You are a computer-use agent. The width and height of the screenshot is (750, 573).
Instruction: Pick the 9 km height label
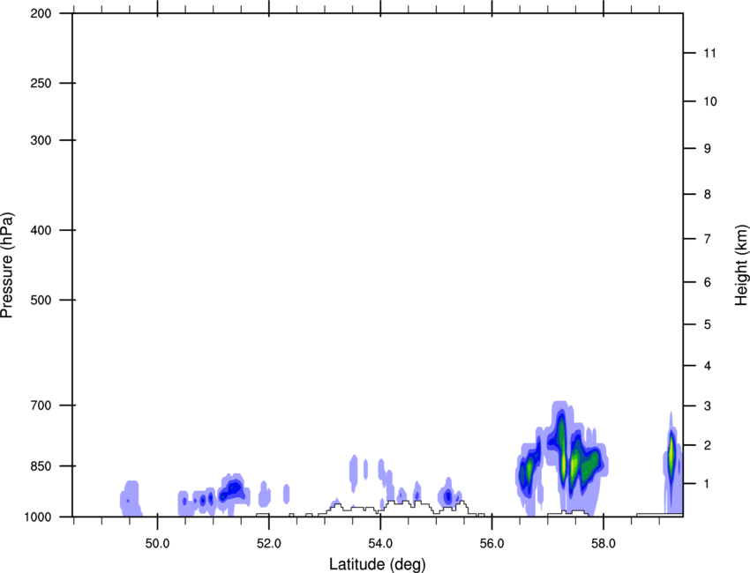(708, 149)
